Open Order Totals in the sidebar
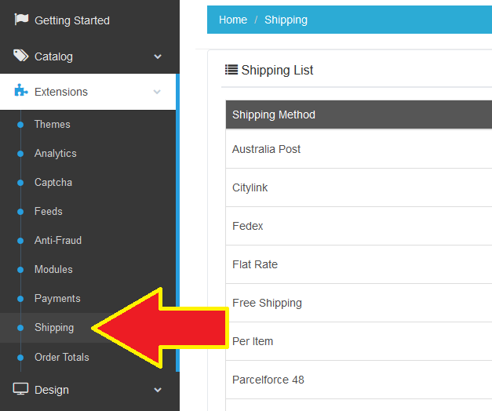Image resolution: width=492 pixels, height=411 pixels. (x=61, y=357)
